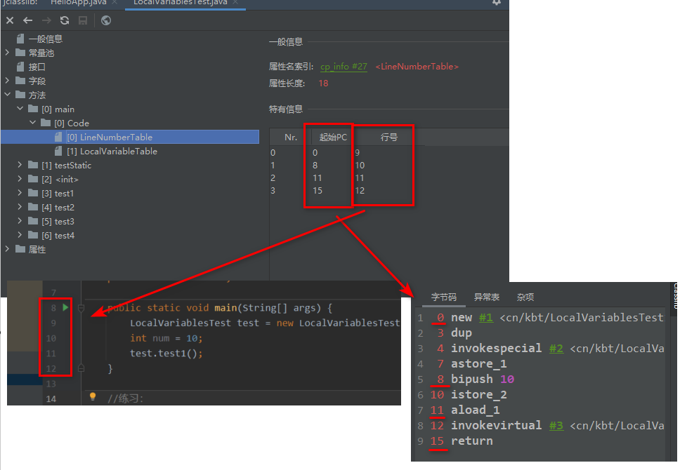Expand the [2] <init> method node
Screen dimensions: 687x470
coord(20,179)
